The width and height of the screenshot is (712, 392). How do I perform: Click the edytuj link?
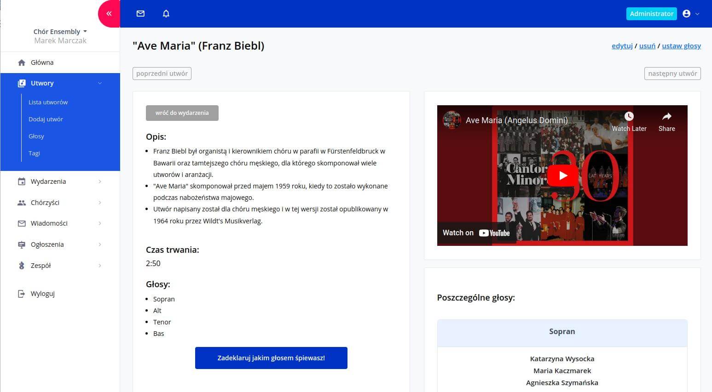pos(622,46)
